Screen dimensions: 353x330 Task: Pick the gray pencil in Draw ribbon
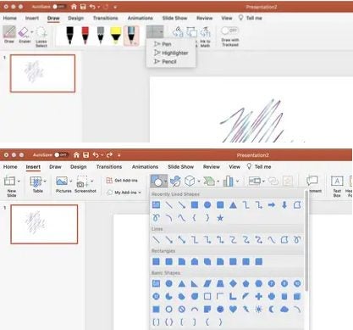tap(101, 36)
